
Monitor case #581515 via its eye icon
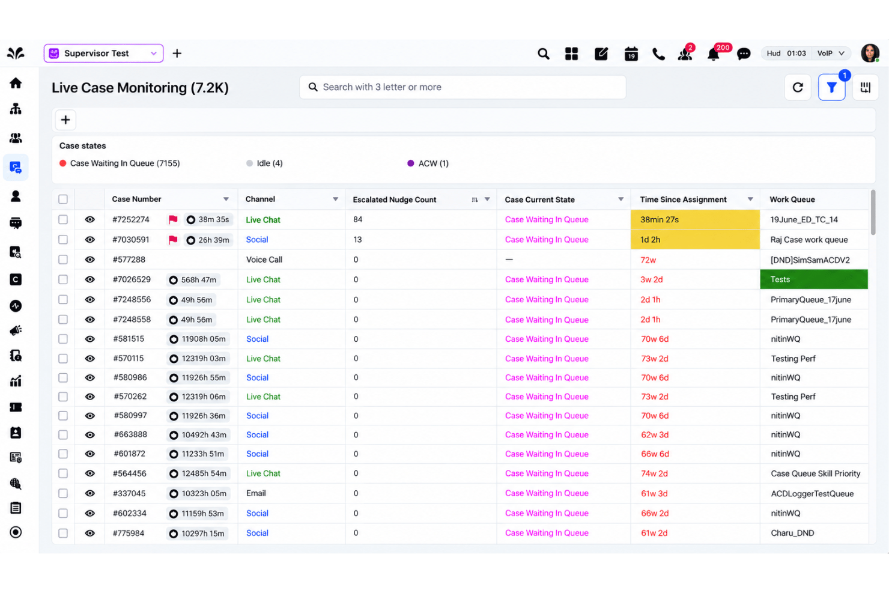click(90, 339)
